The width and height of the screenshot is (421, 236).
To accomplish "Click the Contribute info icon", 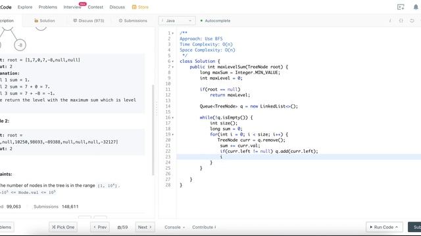I will pyautogui.click(x=215, y=227).
